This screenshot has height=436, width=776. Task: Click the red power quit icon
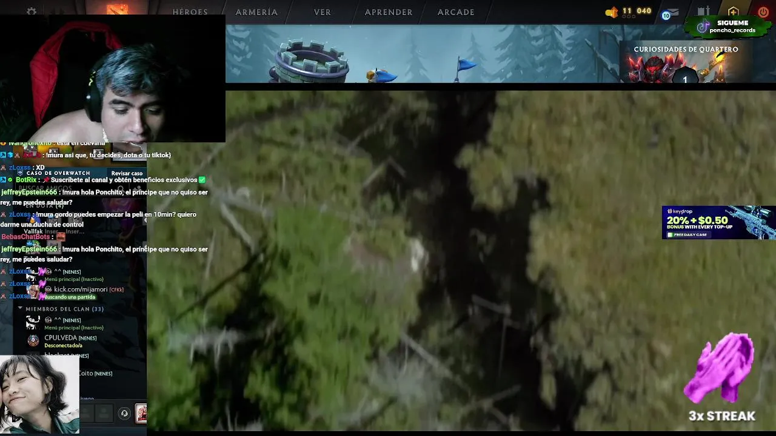(x=763, y=12)
